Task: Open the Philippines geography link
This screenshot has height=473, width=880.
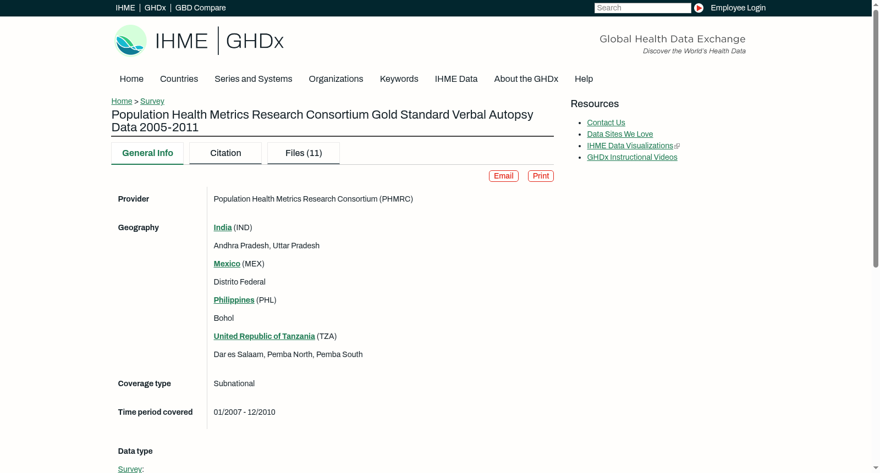Action: coord(234,300)
